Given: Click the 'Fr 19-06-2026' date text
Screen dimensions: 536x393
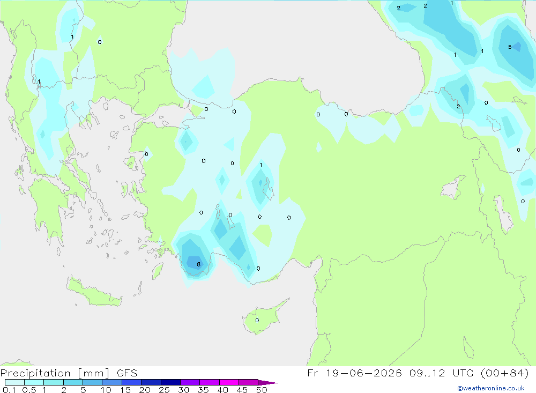Looking at the screenshot, I should pyautogui.click(x=354, y=373).
